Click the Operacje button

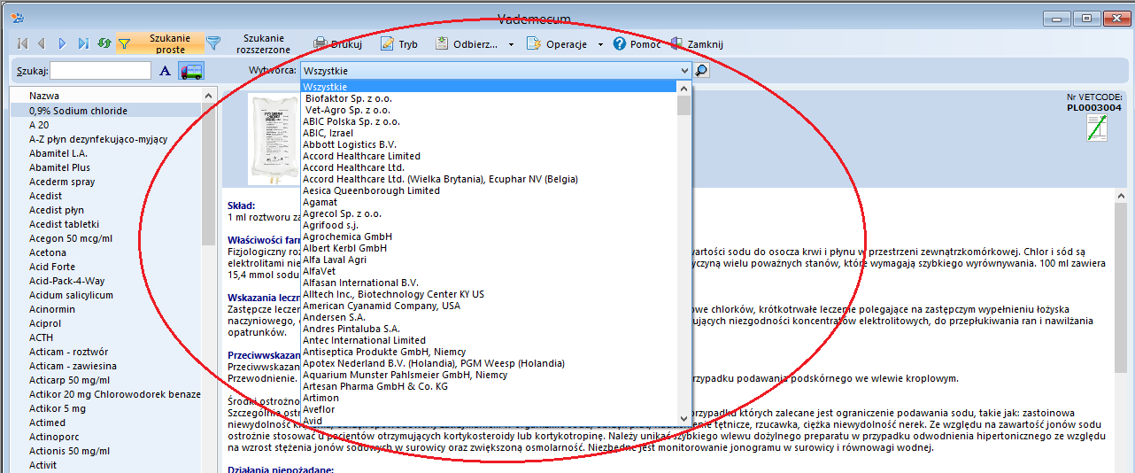coord(557,43)
